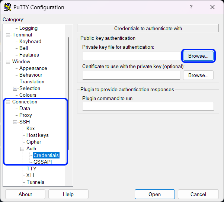This screenshot has height=202, width=224.
Task: Click the Help button
Action: [68, 194]
